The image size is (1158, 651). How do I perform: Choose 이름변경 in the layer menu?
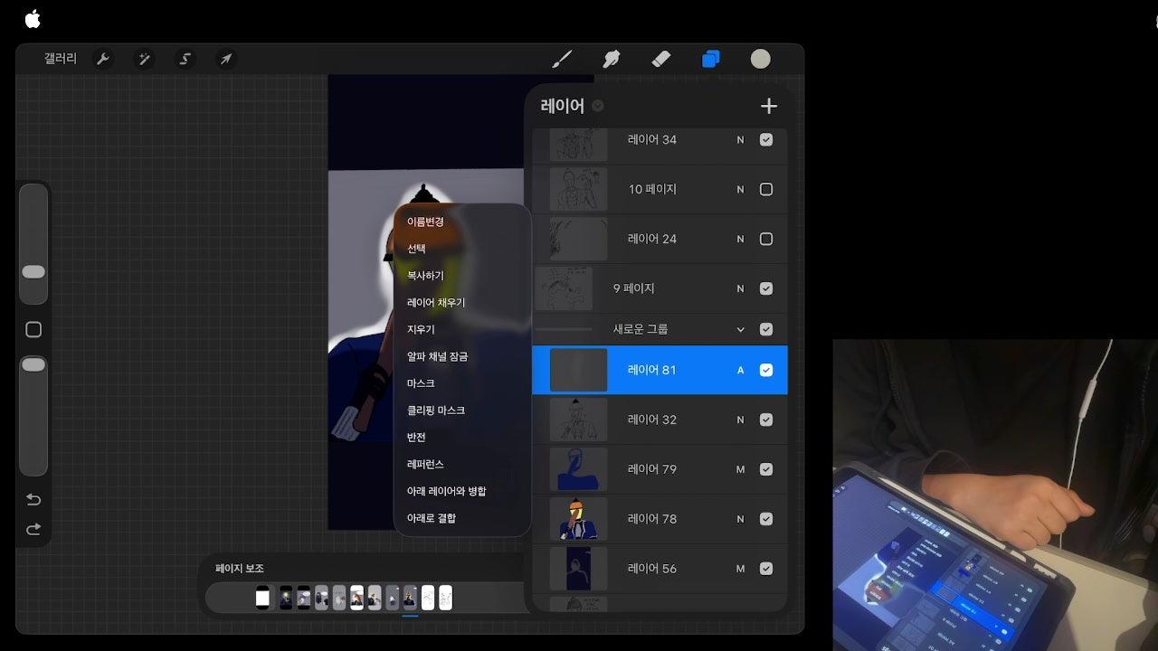425,222
